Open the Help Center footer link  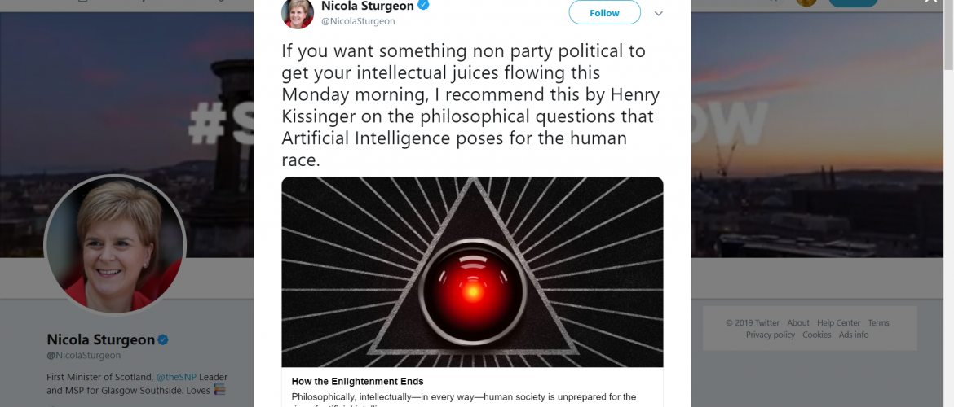pos(838,322)
